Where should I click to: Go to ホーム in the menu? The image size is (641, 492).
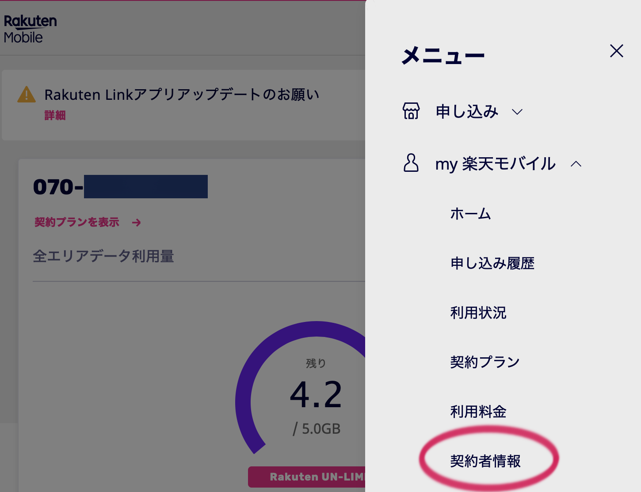(x=470, y=214)
